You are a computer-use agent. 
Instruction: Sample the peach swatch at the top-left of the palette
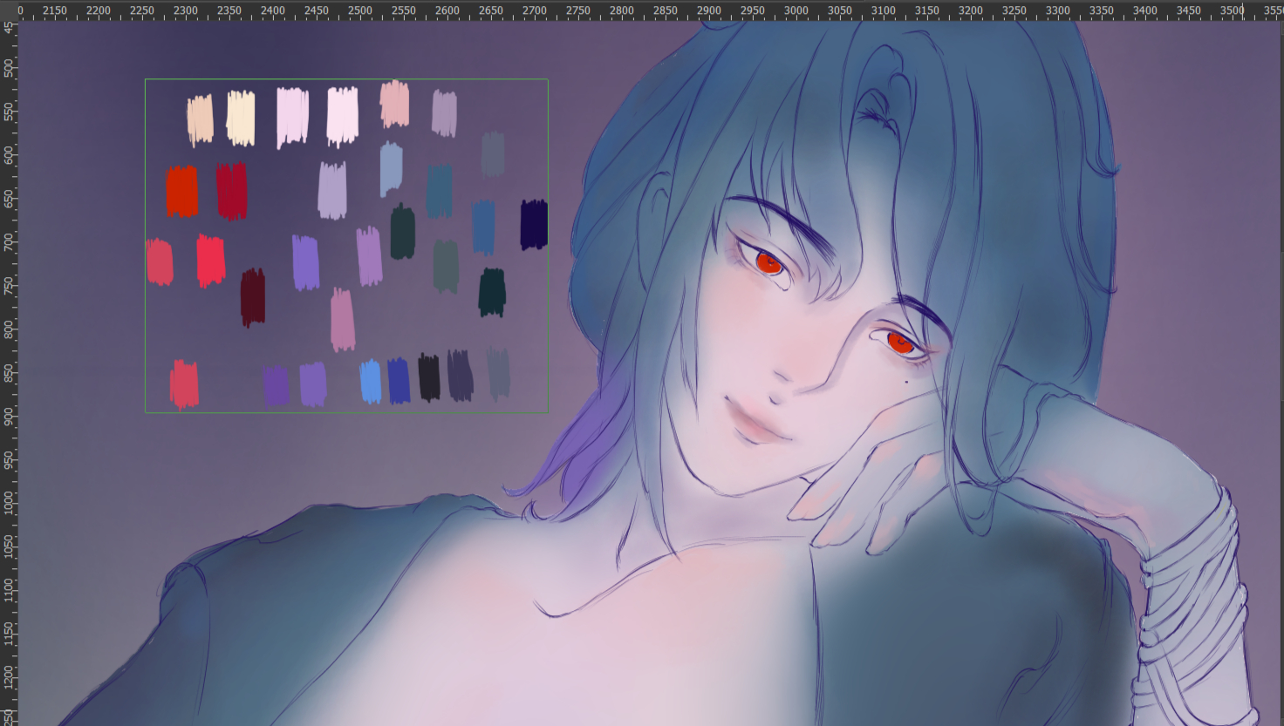[201, 119]
